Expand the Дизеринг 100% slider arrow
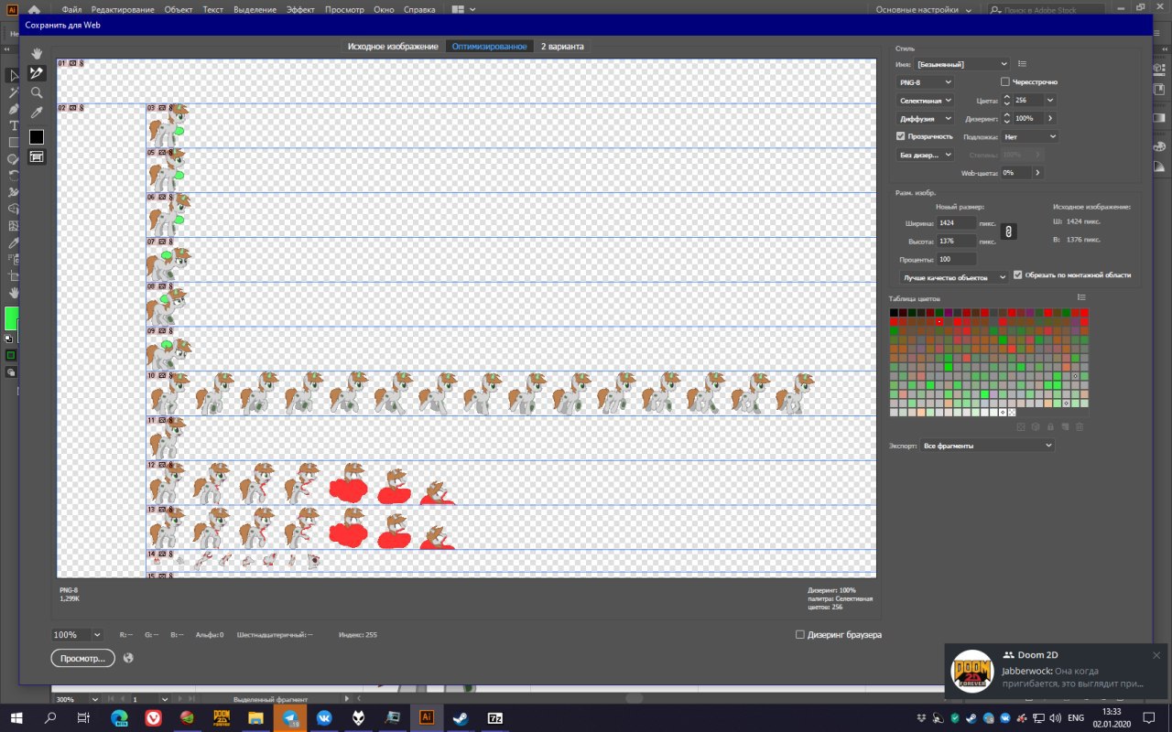1172x732 pixels. (x=1049, y=118)
